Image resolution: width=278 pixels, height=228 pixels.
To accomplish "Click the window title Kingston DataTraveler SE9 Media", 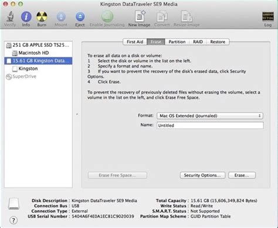I will (139, 4).
